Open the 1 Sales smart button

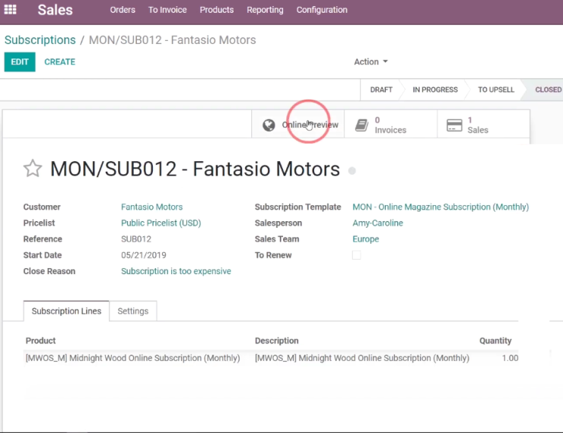pyautogui.click(x=483, y=125)
